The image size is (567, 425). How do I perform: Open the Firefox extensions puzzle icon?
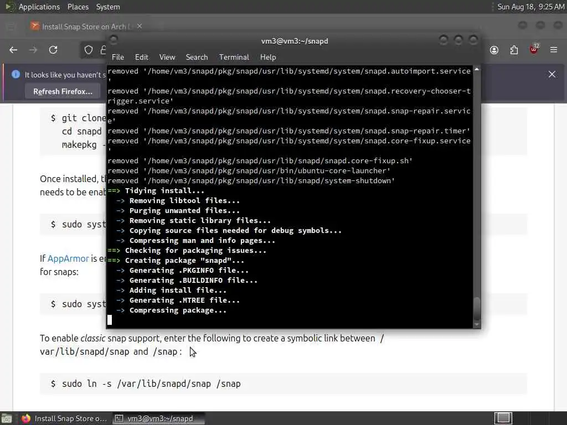[514, 50]
